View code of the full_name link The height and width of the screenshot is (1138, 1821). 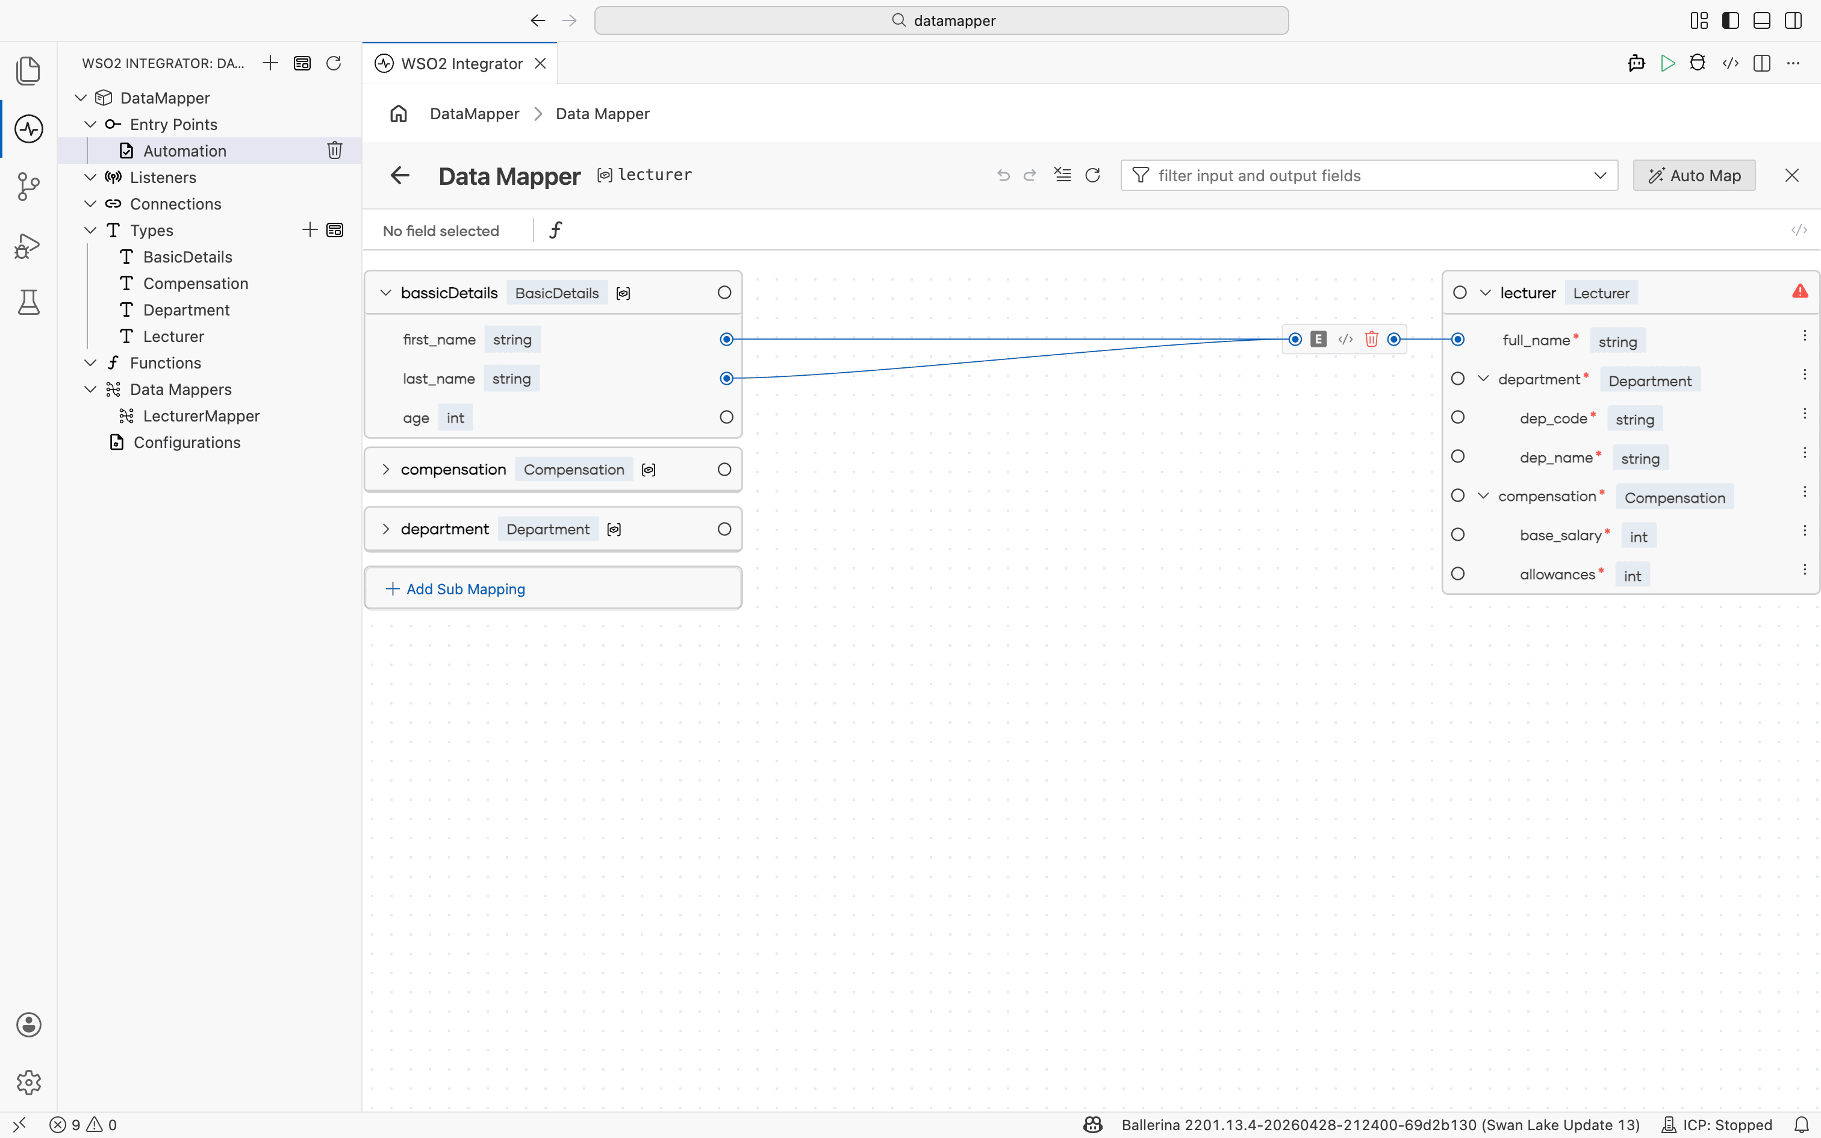1345,338
